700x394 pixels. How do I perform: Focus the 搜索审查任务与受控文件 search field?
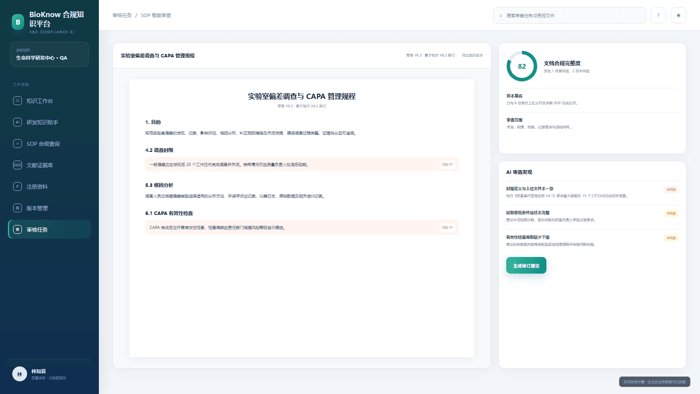(570, 15)
